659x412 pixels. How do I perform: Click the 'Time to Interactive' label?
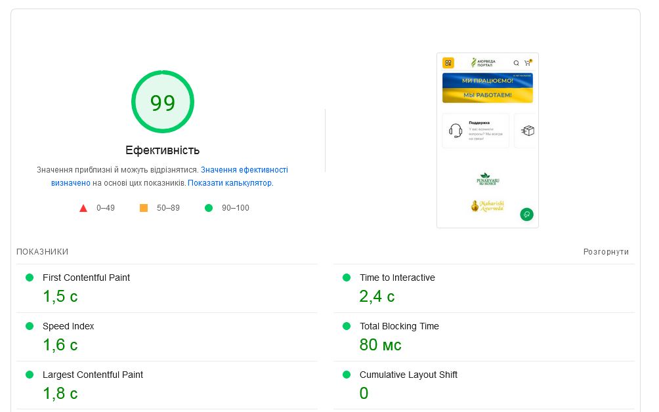(397, 278)
